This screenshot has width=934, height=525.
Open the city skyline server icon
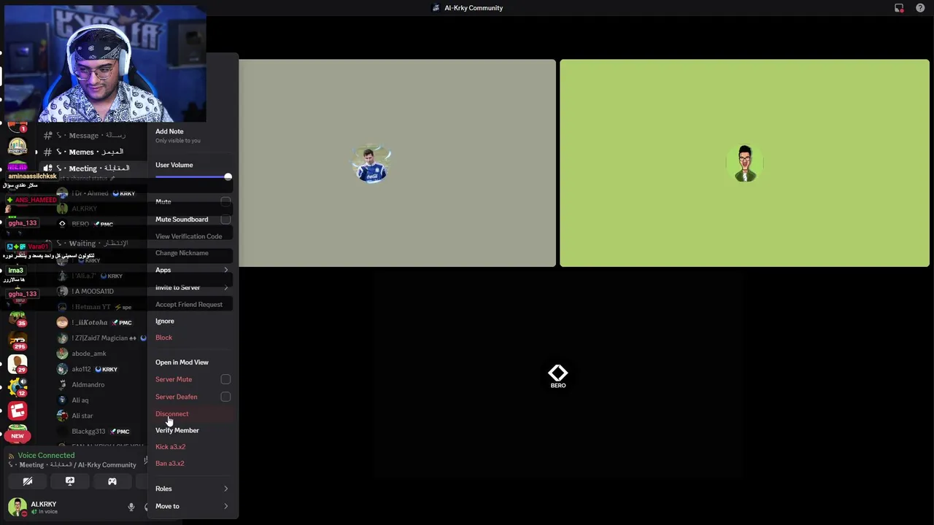[x=18, y=147]
